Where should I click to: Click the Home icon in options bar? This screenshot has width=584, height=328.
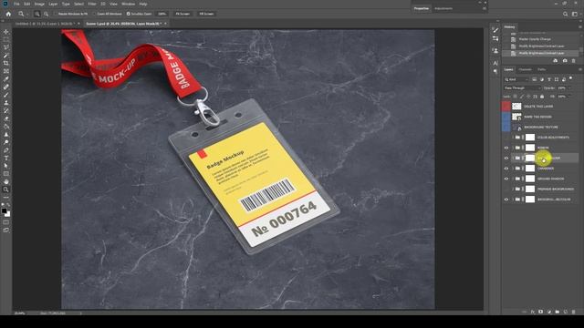click(x=8, y=14)
